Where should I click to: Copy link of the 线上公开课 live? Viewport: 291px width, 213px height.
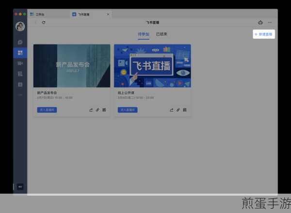pos(178,110)
